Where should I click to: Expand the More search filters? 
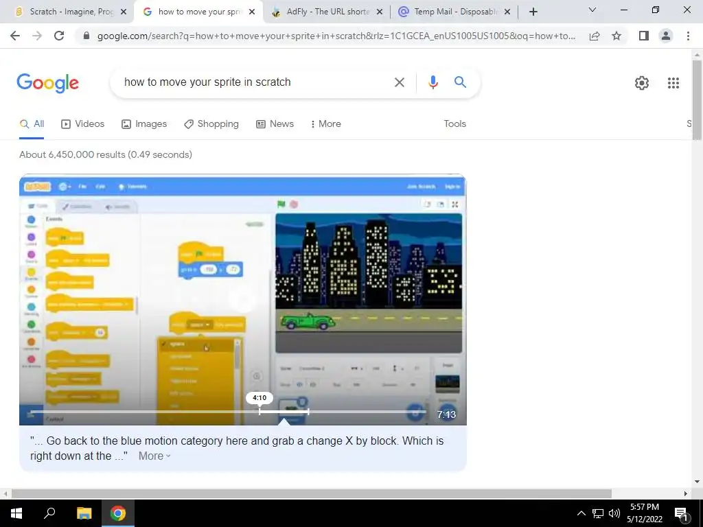326,124
